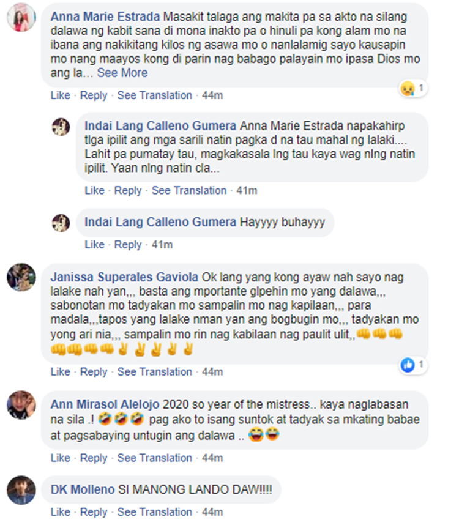The width and height of the screenshot is (459, 528).
Task: Click Indai Lang's avatar beside the napakahirp reply
Action: coord(61,127)
